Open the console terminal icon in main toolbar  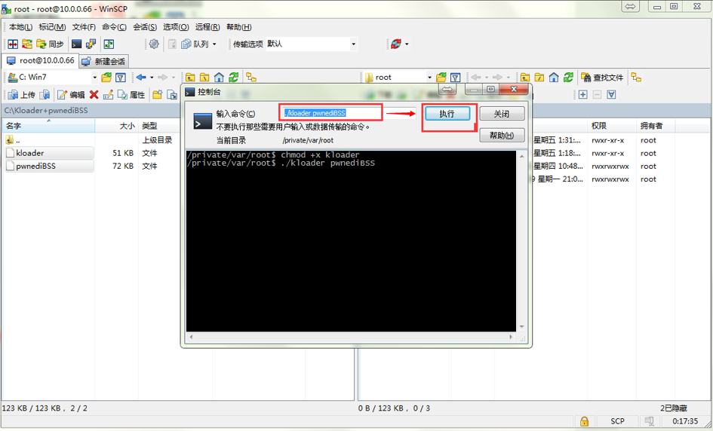pos(77,44)
